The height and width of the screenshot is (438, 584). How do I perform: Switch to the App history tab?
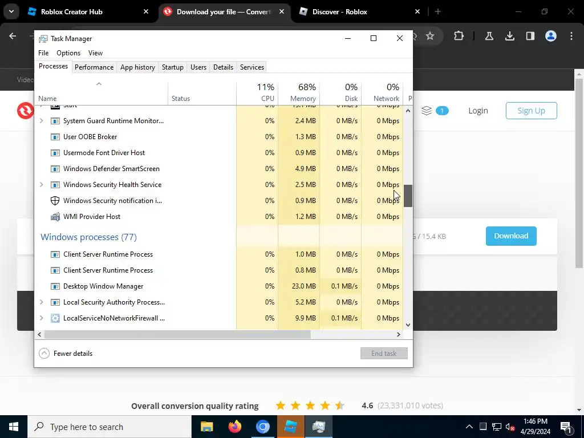pos(137,67)
